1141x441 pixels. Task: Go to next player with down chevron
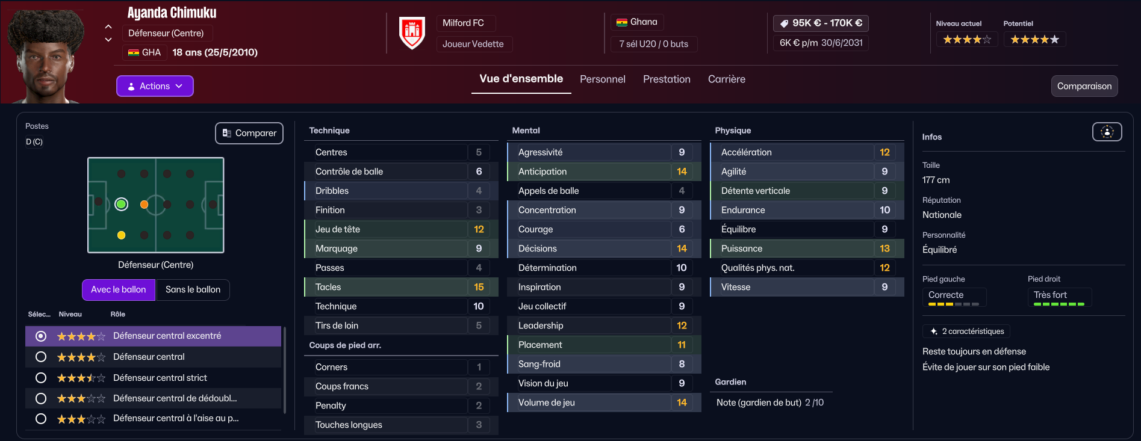click(x=108, y=40)
